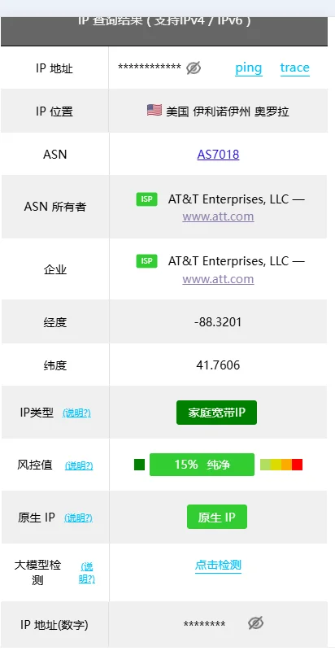Click the 原生 IP green badge
This screenshot has width=335, height=664.
pyautogui.click(x=217, y=517)
